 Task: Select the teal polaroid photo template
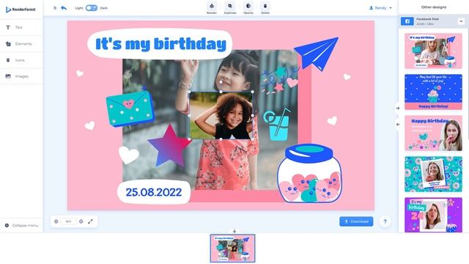click(x=433, y=175)
